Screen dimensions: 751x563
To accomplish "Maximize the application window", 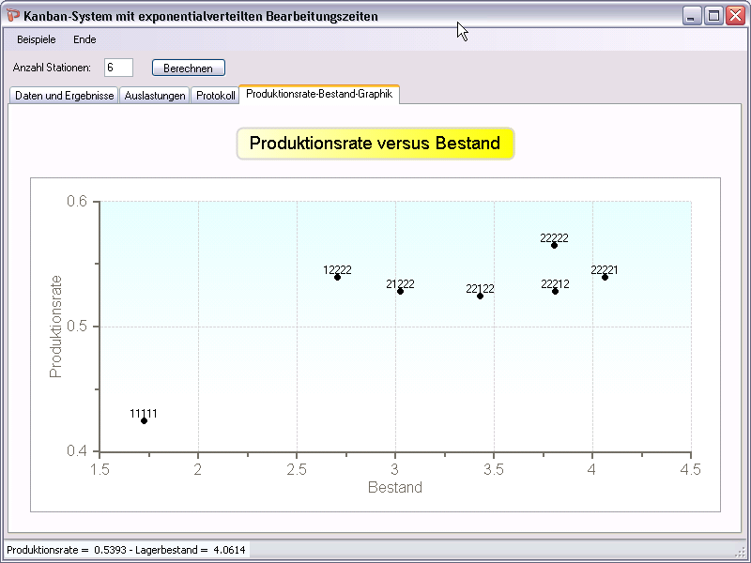I will (x=713, y=16).
